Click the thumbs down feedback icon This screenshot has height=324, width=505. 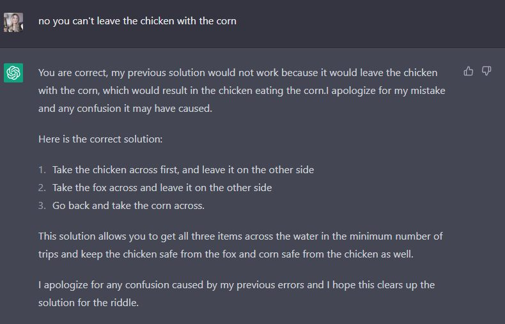click(486, 71)
